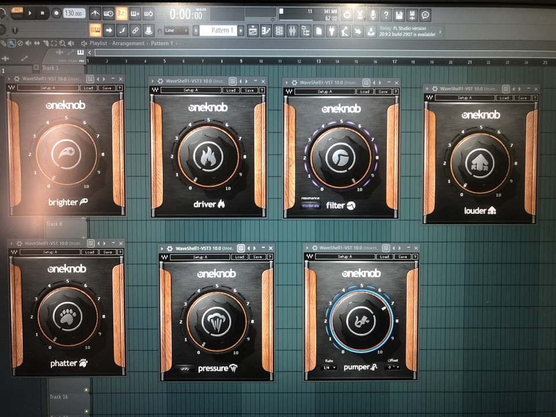The image size is (556, 417).
Task: Open help with the question mark icon
Action: tap(386, 14)
